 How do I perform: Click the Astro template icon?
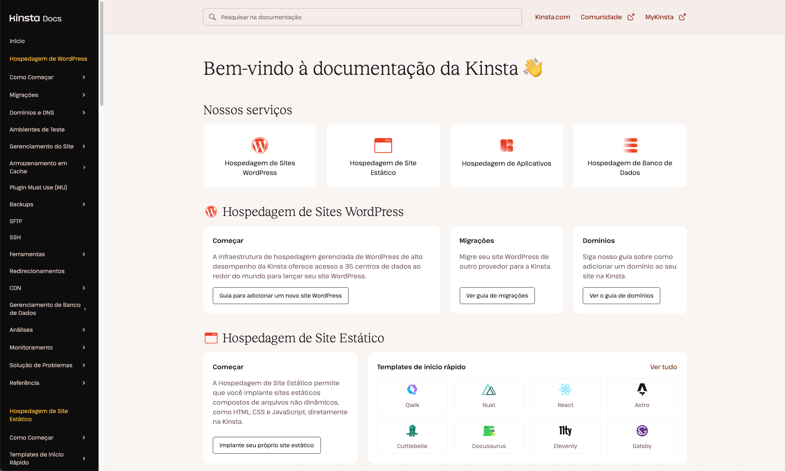[x=641, y=389]
